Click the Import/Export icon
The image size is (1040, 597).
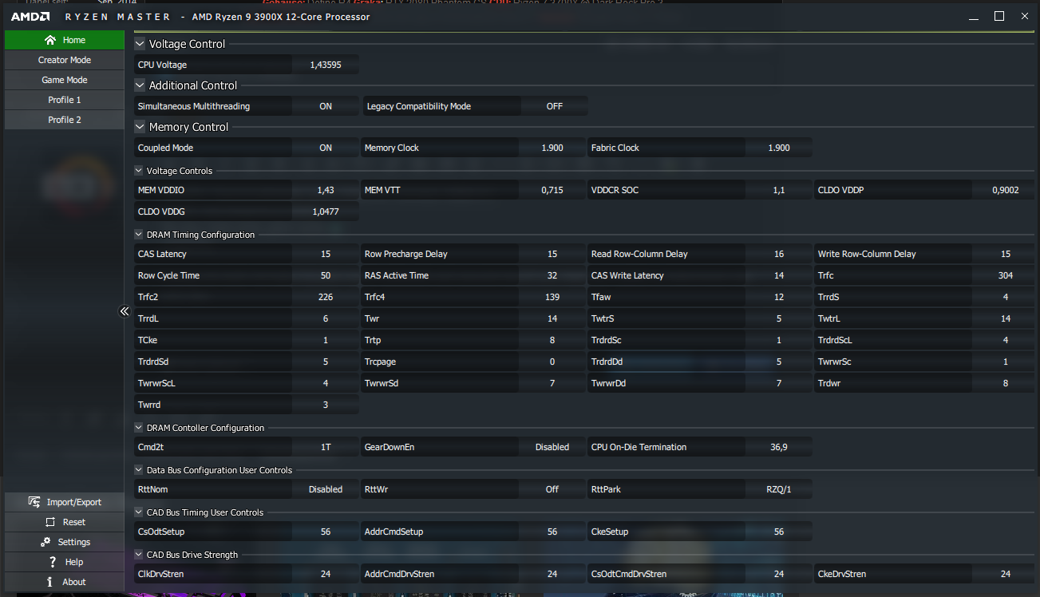[x=34, y=502]
